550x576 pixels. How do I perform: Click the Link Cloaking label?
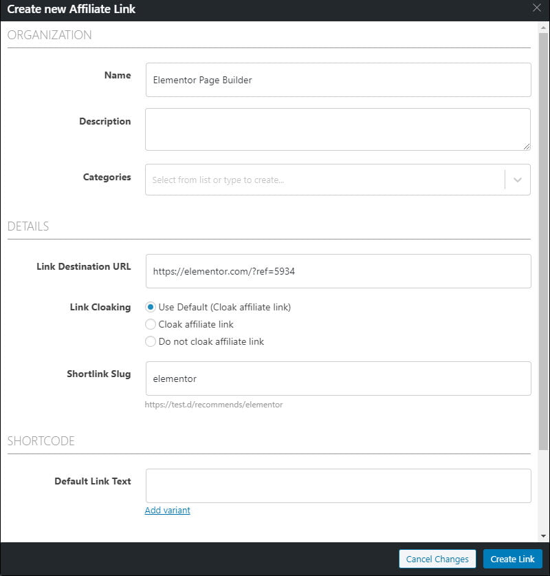coord(100,307)
